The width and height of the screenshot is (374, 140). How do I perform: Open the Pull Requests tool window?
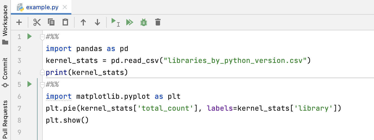tap(5, 120)
